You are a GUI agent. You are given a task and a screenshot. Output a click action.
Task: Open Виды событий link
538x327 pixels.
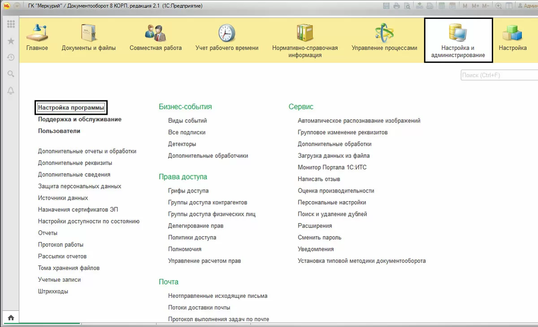[187, 121]
